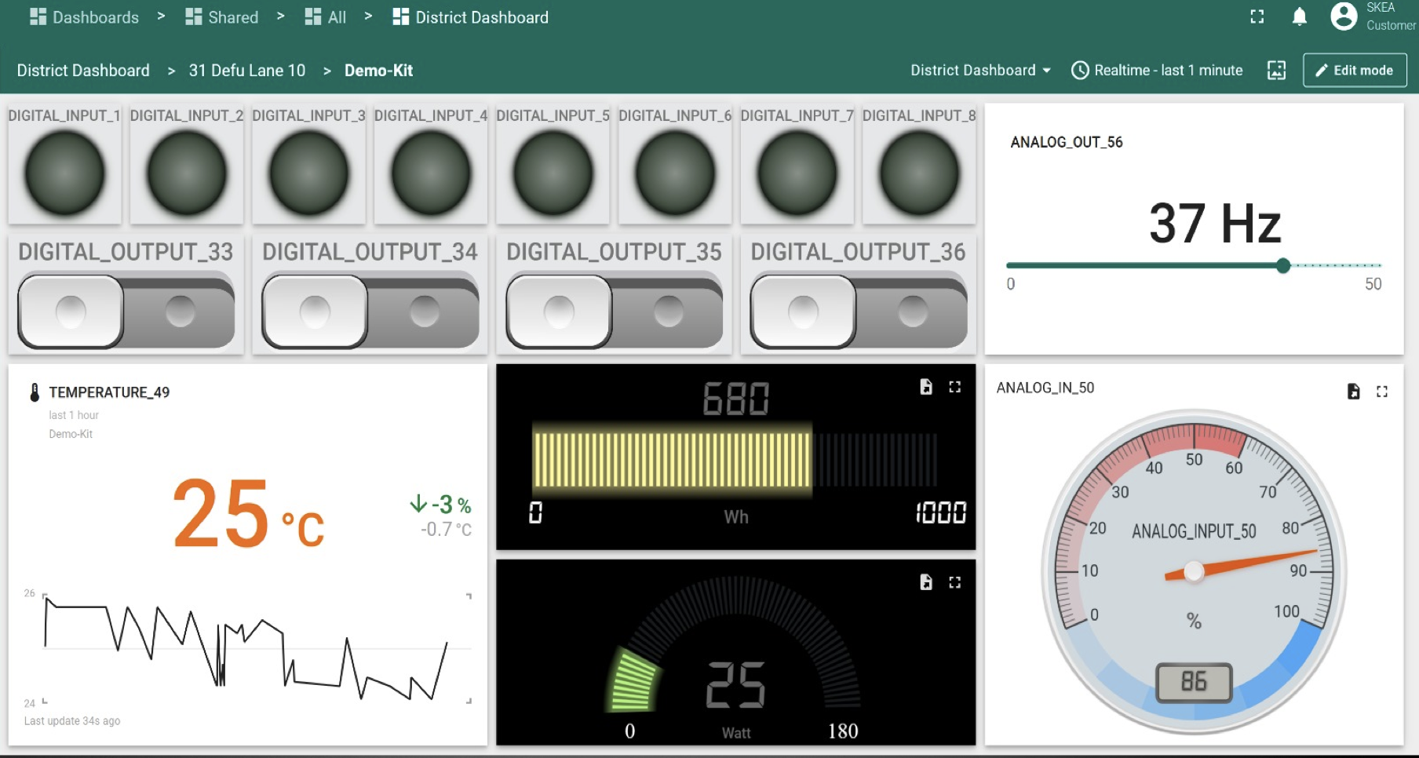Open the user account avatar icon

[x=1344, y=16]
